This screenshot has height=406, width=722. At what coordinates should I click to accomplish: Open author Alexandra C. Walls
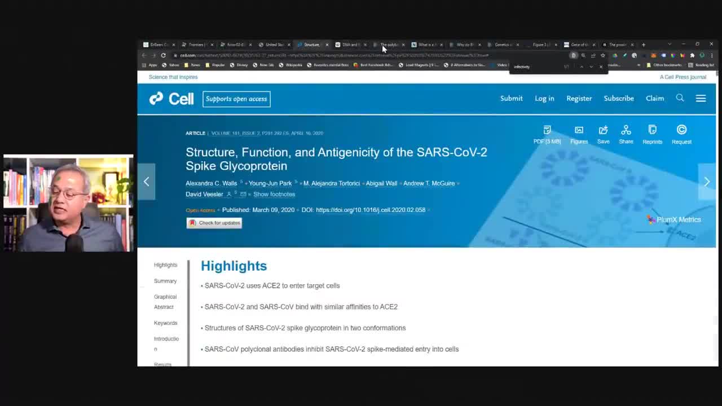(x=212, y=183)
